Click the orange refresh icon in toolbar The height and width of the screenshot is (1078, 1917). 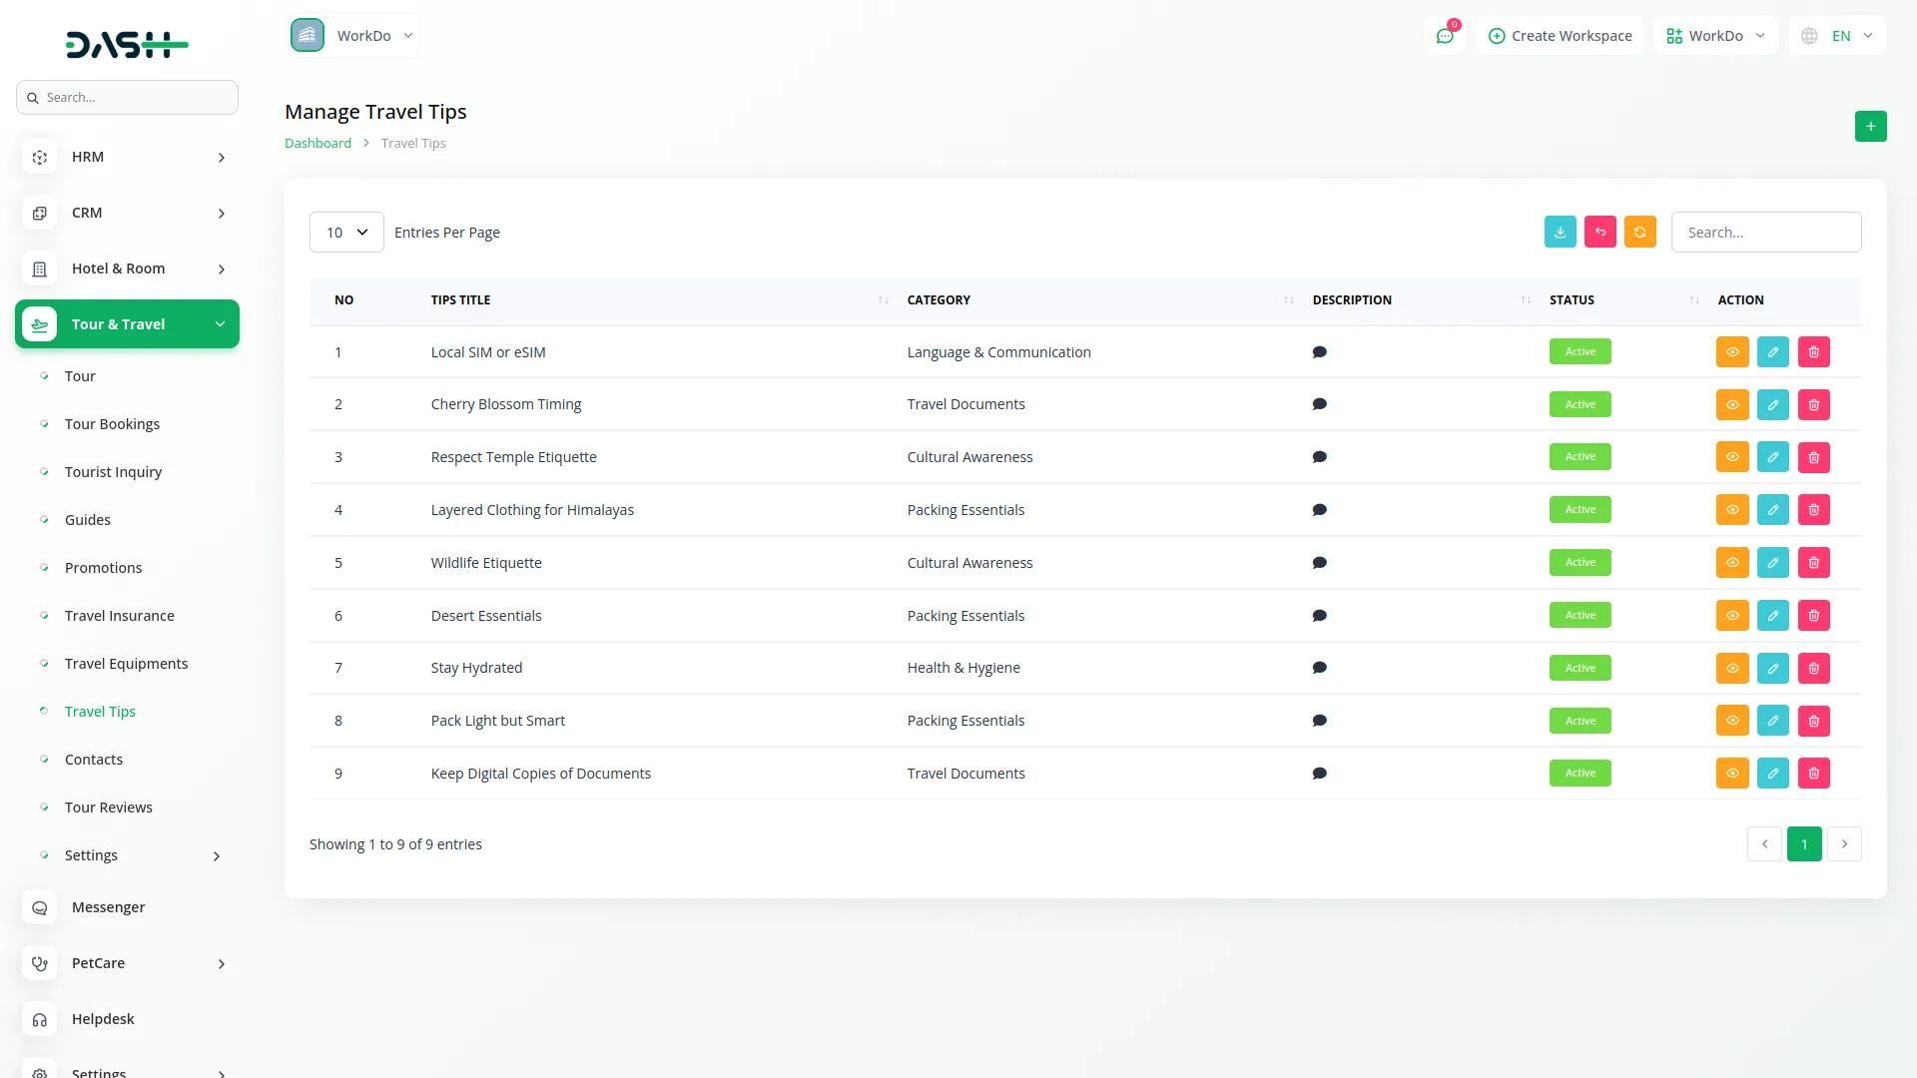click(x=1639, y=232)
